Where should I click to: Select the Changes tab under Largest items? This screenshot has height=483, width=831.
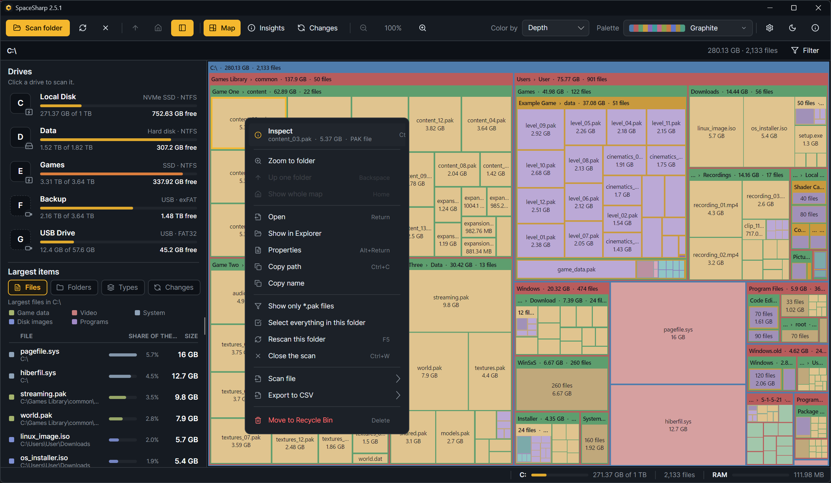[174, 287]
